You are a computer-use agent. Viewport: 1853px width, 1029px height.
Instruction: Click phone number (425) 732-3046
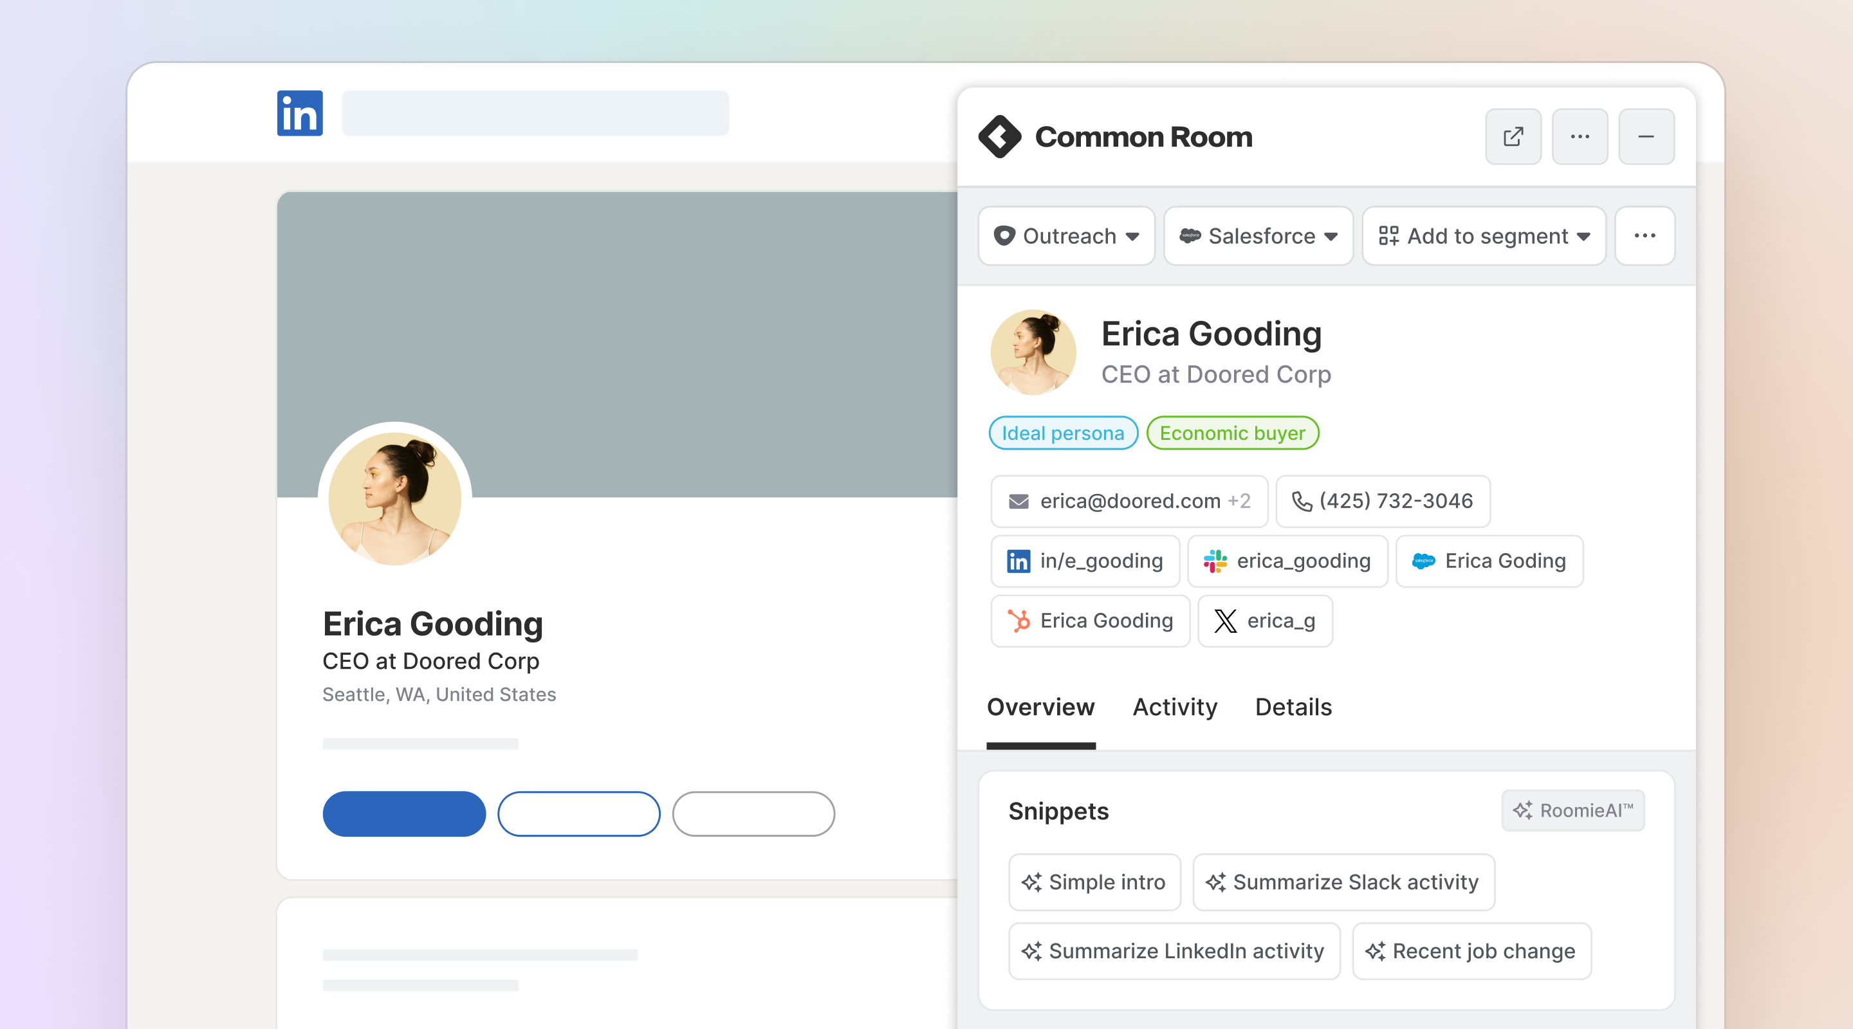coord(1396,501)
